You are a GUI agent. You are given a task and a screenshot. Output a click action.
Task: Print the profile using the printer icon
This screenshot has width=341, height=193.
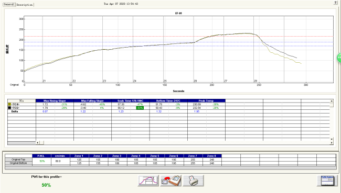(194, 180)
